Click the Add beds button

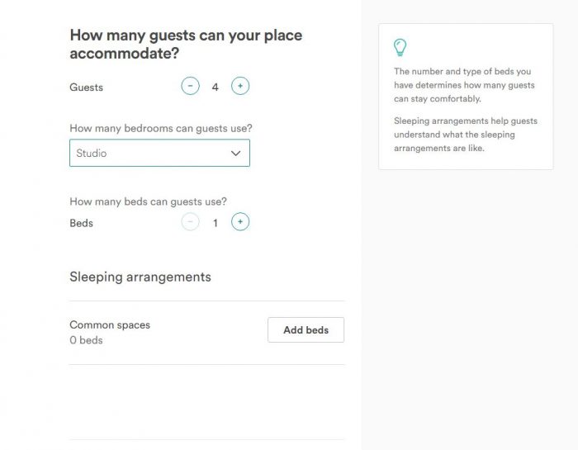[x=306, y=329]
